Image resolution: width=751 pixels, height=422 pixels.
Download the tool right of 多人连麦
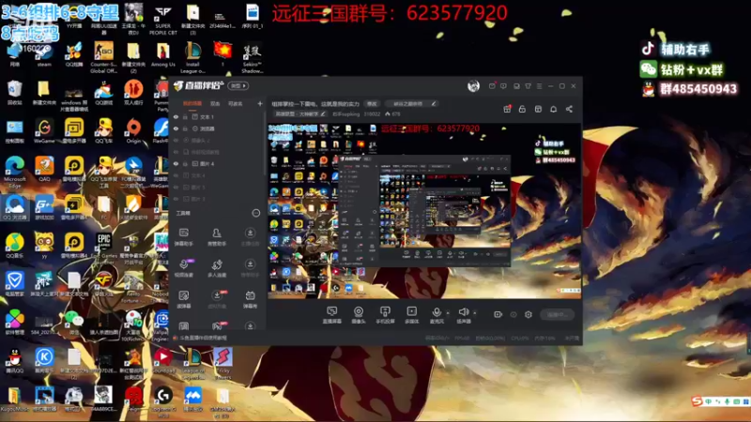click(x=250, y=268)
